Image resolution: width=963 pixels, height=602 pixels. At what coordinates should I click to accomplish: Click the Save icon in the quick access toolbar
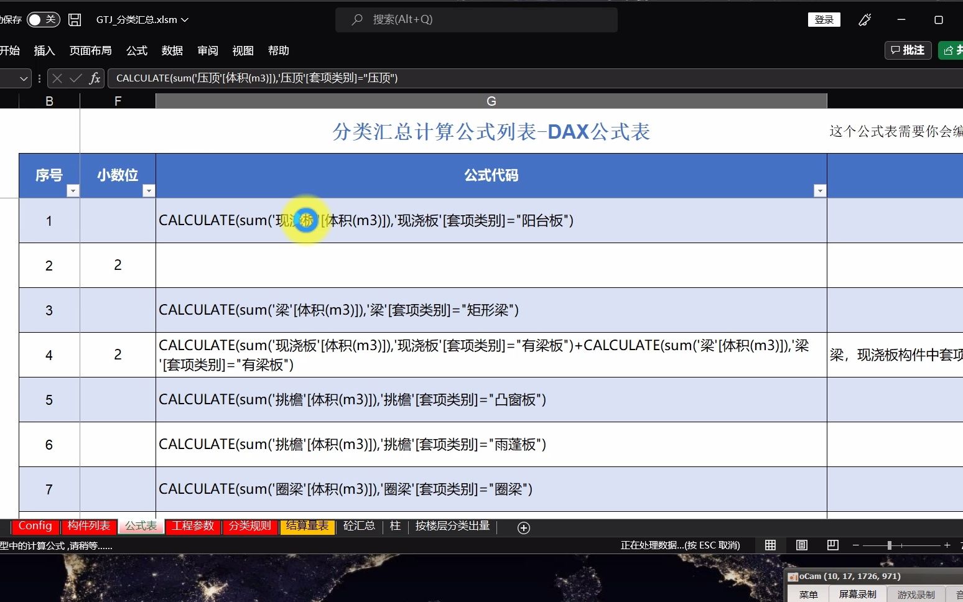point(74,19)
